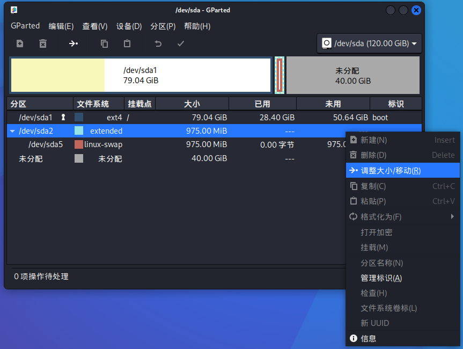Click the 0.00 字节 used value
This screenshot has width=463, height=349.
[x=277, y=145]
